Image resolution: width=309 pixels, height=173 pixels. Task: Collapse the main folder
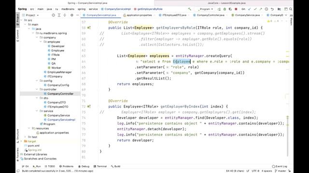click(x=26, y=25)
